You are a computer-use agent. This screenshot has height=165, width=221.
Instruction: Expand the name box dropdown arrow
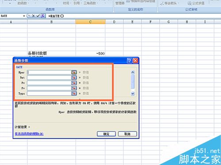click(x=24, y=16)
